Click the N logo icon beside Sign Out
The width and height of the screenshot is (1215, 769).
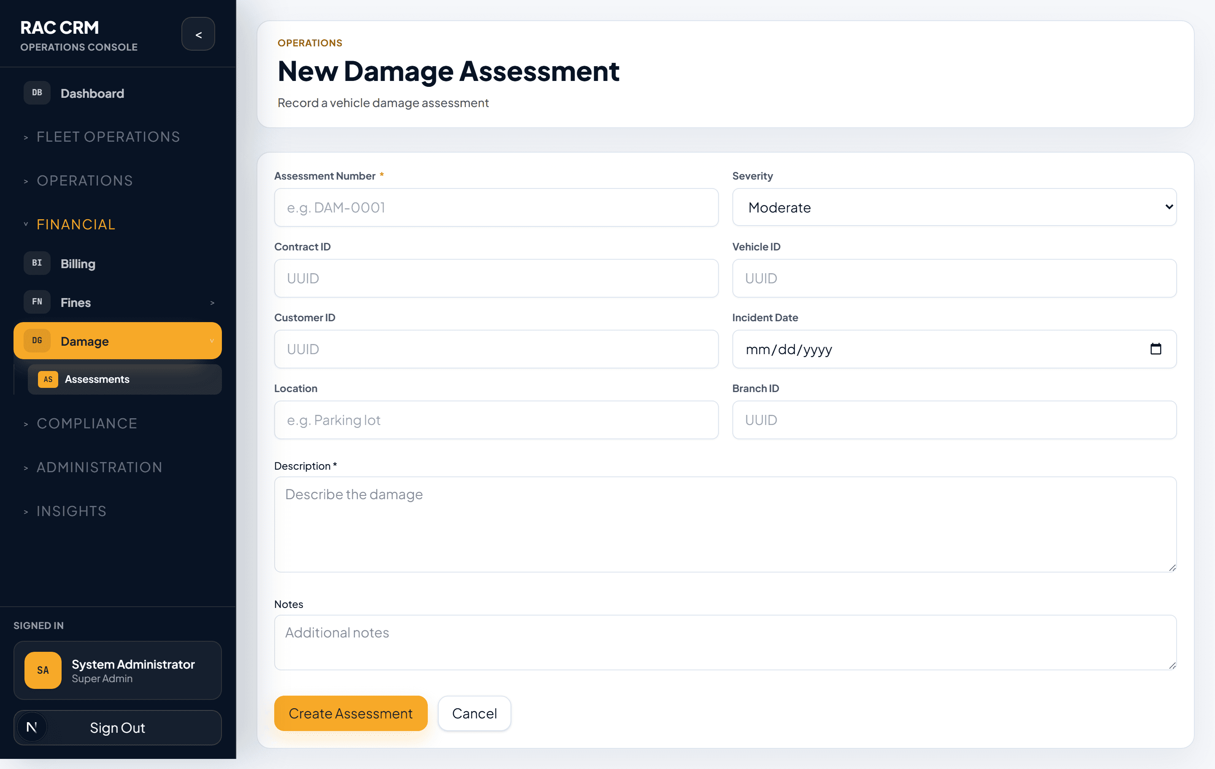coord(32,727)
